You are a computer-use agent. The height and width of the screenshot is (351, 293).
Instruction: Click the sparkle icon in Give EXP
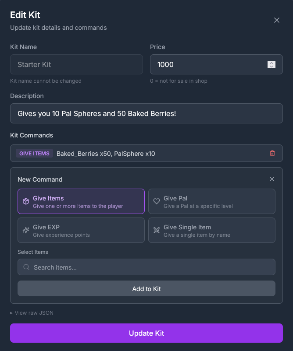(26, 230)
